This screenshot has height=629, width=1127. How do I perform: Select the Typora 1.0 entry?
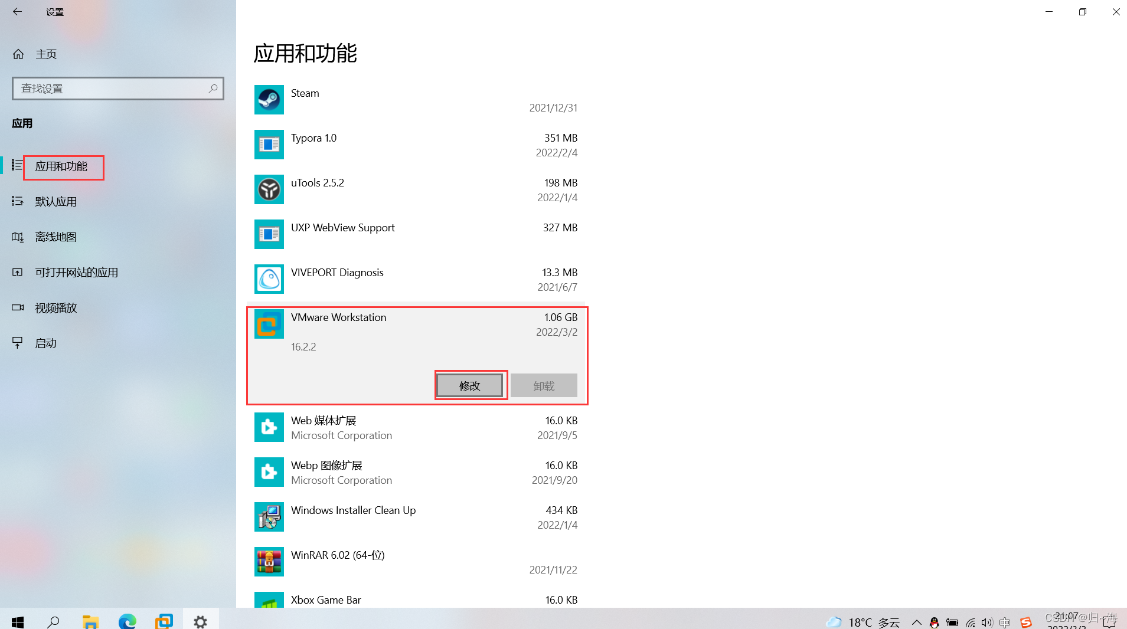pos(416,145)
